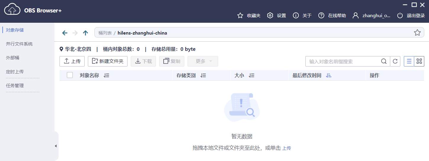The width and height of the screenshot is (429, 161).
Task: Click the 上传 link below 暂无数据
Action: (x=287, y=148)
